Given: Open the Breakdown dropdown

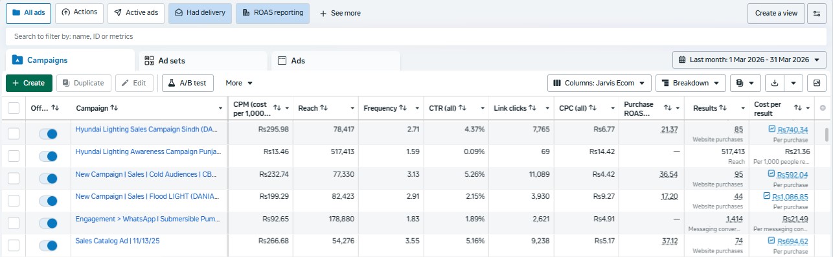Looking at the screenshot, I should (690, 83).
